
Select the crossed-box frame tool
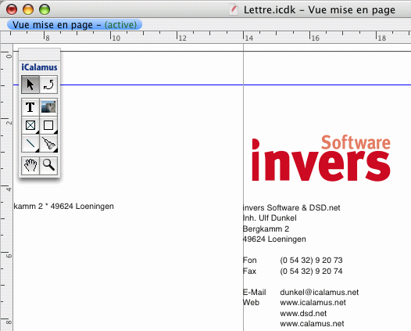[x=30, y=125]
